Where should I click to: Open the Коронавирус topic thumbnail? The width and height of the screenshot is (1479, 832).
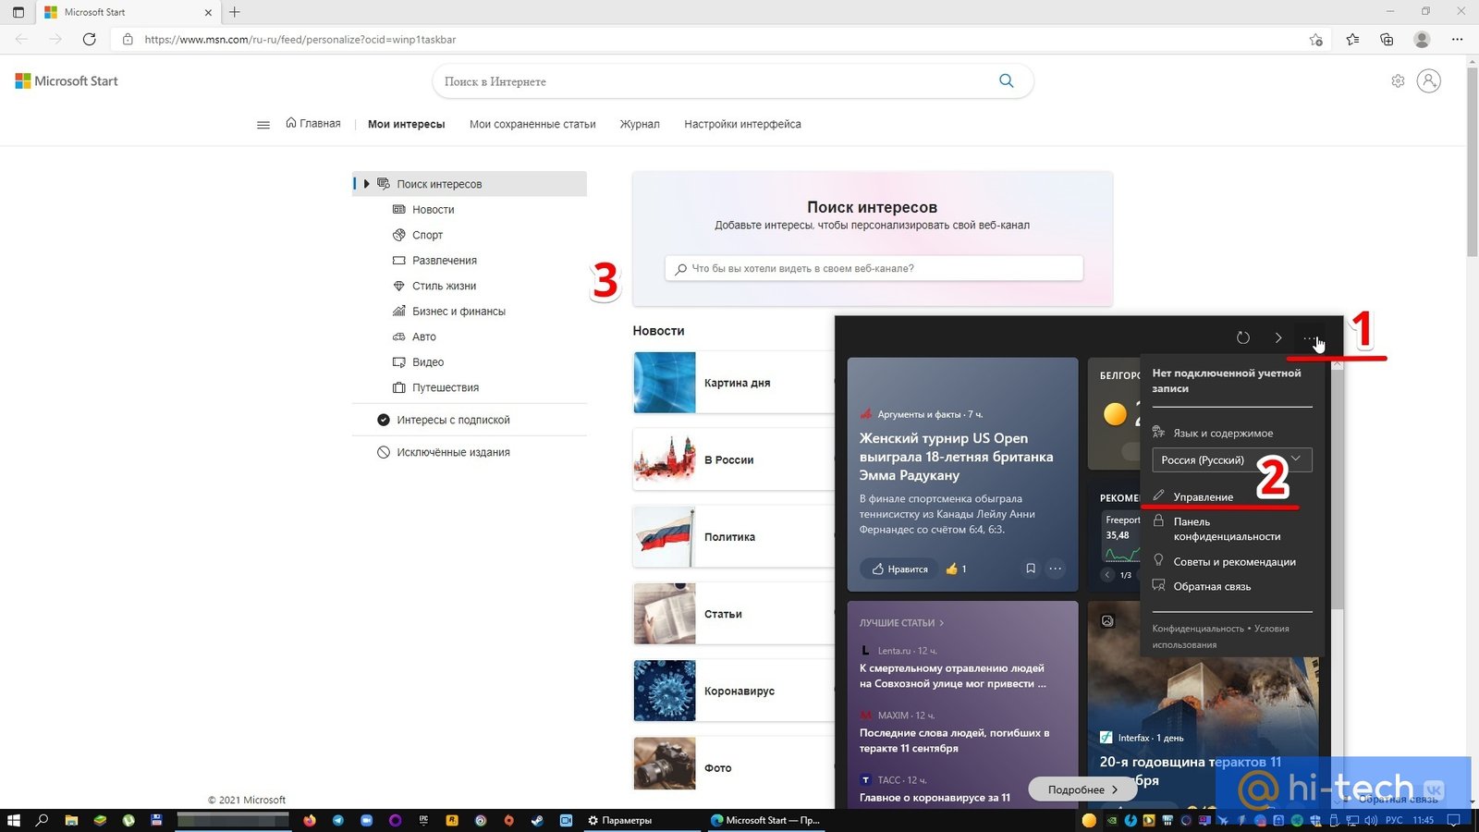[665, 691]
